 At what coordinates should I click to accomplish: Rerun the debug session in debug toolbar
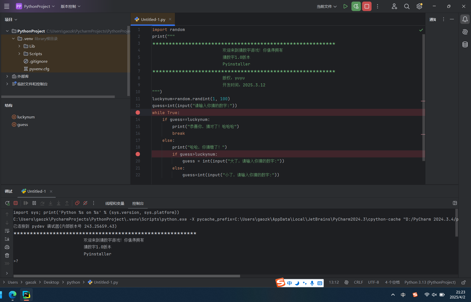(x=7, y=203)
